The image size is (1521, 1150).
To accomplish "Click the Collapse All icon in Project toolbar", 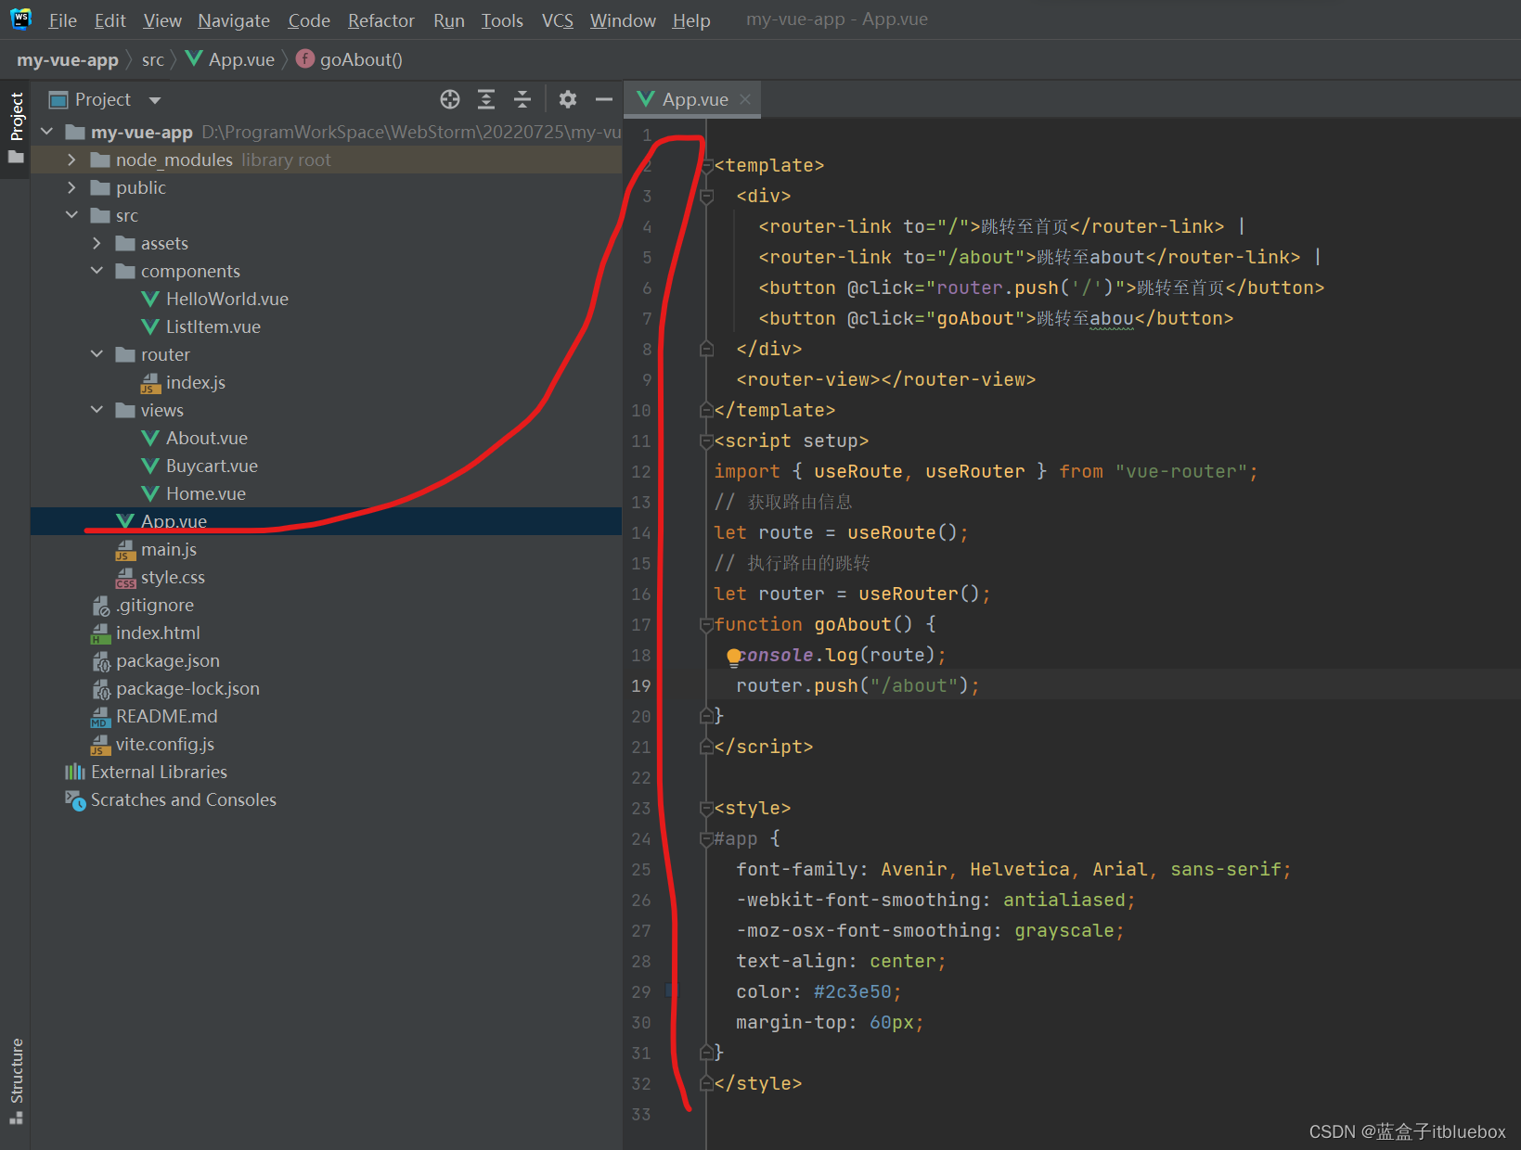I will pos(522,99).
